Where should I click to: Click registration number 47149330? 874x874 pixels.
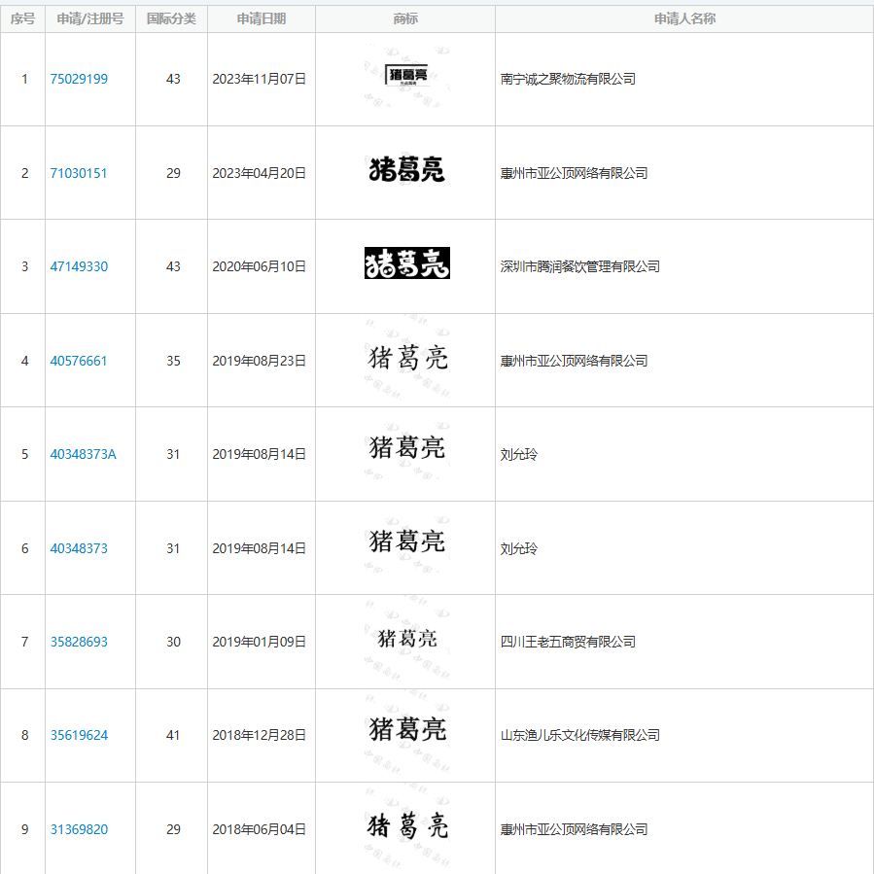point(79,266)
